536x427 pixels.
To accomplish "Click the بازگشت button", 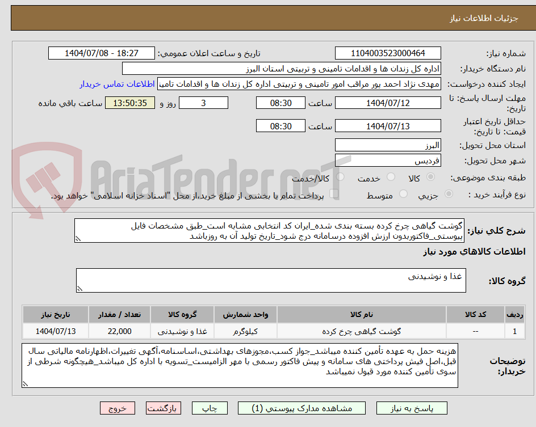I will pos(164,408).
